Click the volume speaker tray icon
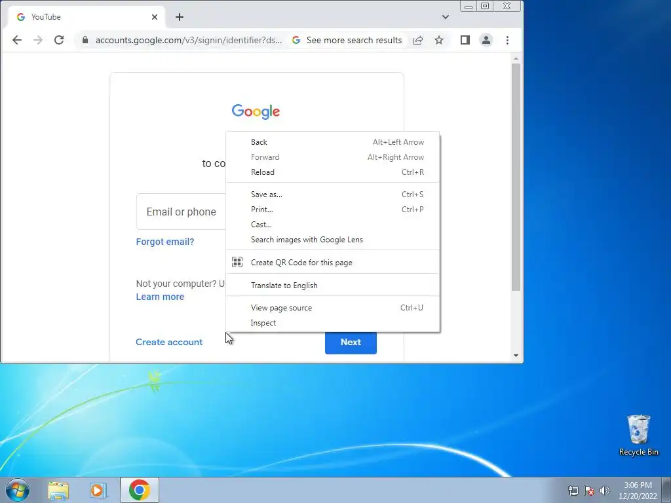This screenshot has width=671, height=503. pyautogui.click(x=605, y=491)
